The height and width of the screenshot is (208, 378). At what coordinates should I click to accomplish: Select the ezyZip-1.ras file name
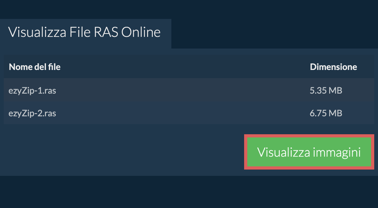pos(32,91)
